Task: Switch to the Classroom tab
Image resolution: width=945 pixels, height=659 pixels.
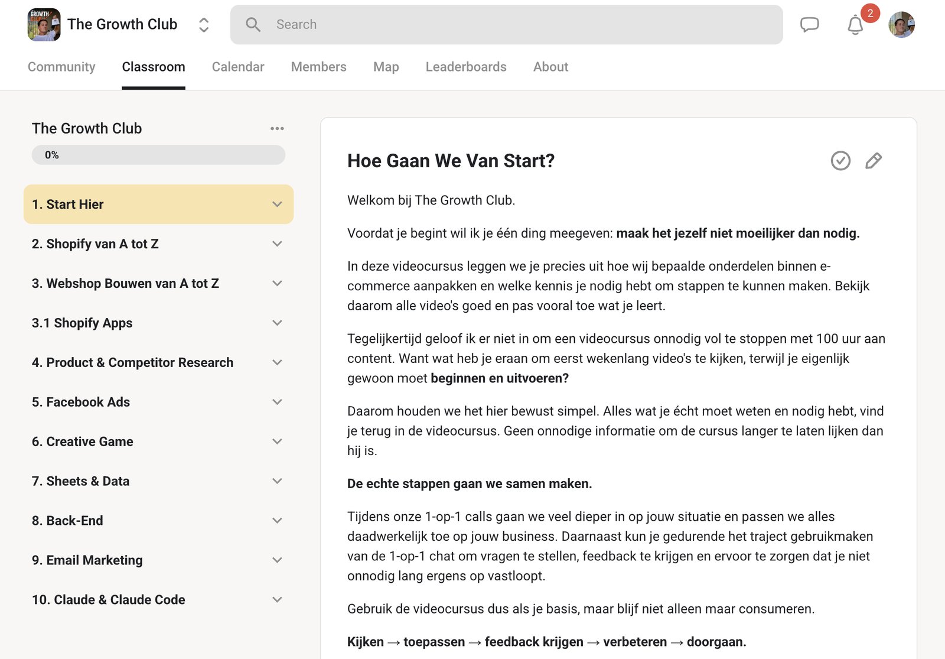Action: tap(154, 67)
